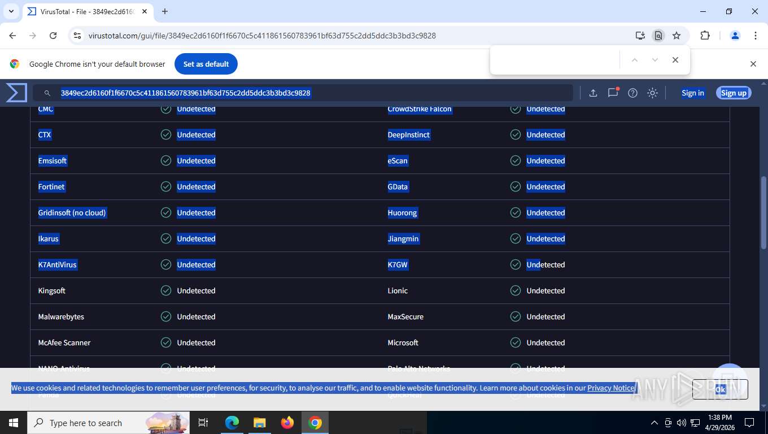Close the find-in-page bar
The width and height of the screenshot is (768, 434).
point(675,60)
